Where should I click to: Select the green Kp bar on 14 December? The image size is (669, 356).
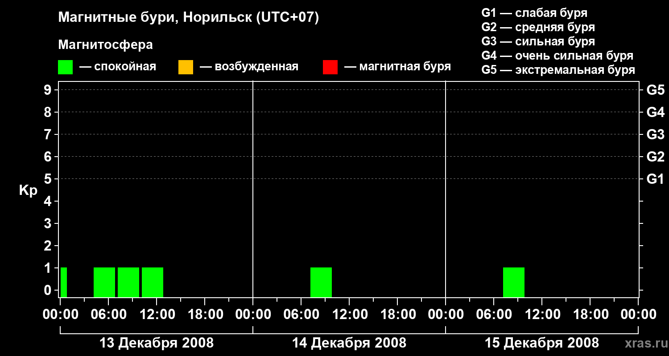pyautogui.click(x=321, y=282)
